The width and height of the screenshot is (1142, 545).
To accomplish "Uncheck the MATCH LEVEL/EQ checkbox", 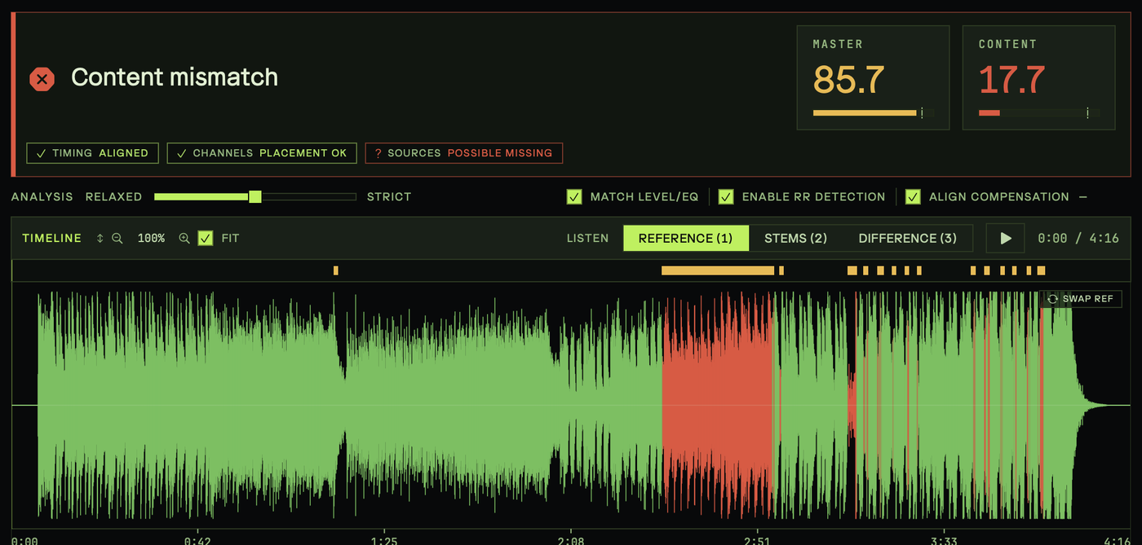I will tap(574, 196).
